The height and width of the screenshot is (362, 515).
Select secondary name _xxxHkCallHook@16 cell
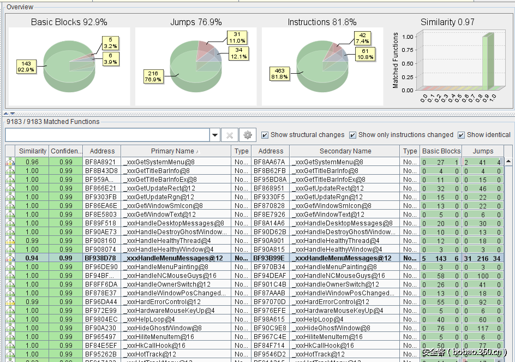point(345,346)
